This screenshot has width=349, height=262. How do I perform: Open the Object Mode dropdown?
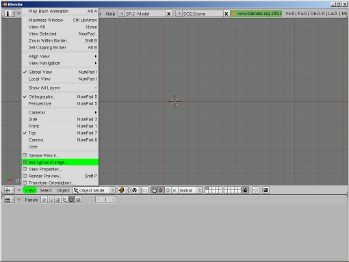coord(94,190)
